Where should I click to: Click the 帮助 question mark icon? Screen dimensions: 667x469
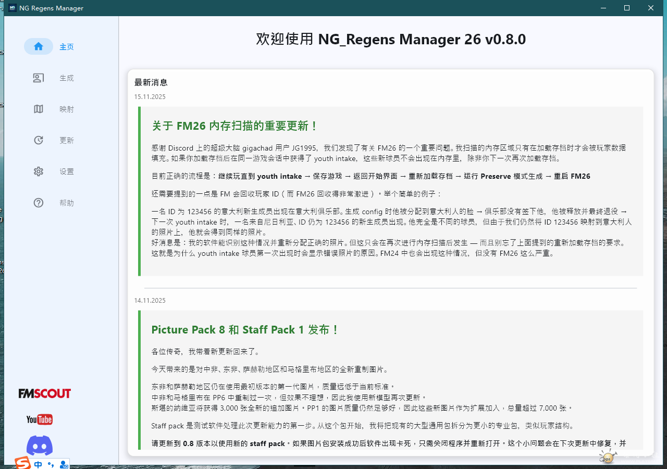click(x=39, y=203)
